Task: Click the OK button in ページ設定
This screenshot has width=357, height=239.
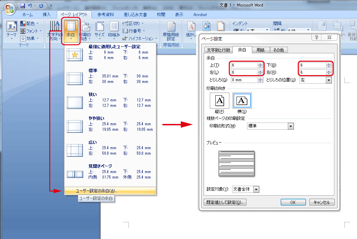Action: [293, 202]
